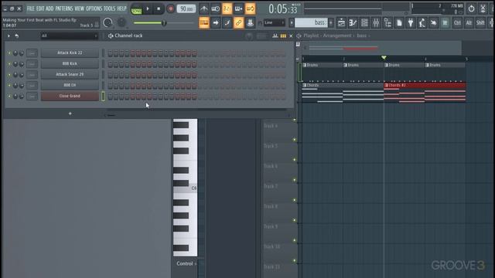Open Channel rack menu arrow

[x=9, y=36]
